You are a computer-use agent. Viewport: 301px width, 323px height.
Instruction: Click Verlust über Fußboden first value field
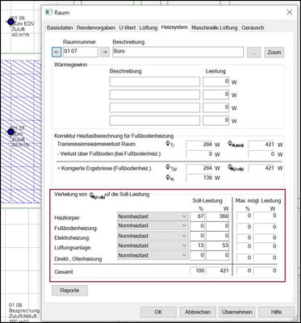[199, 154]
